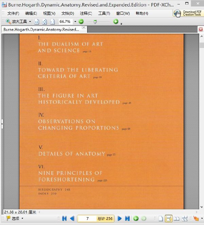Open the 放大工具 dropdown arrow
The height and width of the screenshot is (225, 204).
[30, 22]
